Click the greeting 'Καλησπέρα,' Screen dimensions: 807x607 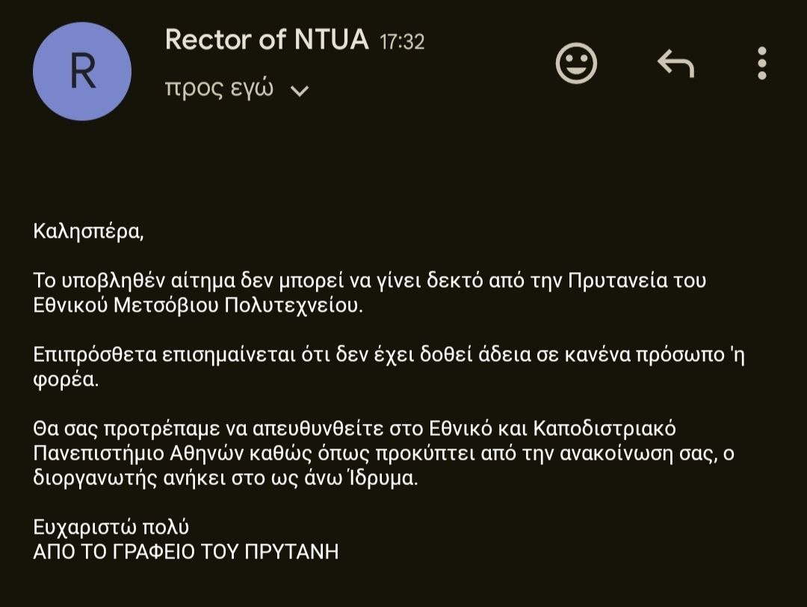click(88, 232)
